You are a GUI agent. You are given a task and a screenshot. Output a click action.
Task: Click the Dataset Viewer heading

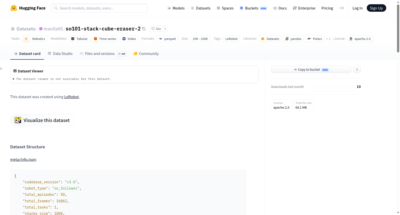pyautogui.click(x=28, y=71)
